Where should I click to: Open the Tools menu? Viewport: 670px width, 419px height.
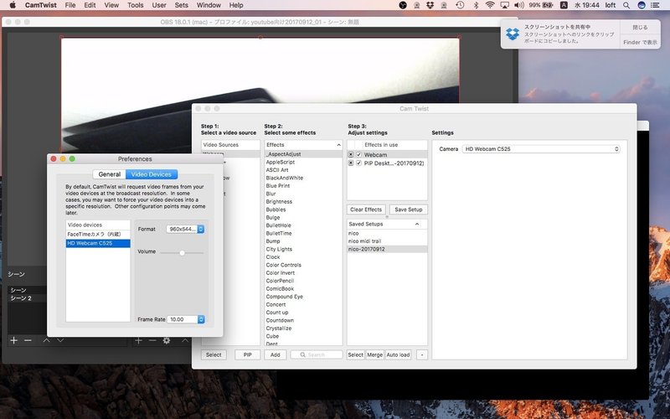(x=135, y=5)
